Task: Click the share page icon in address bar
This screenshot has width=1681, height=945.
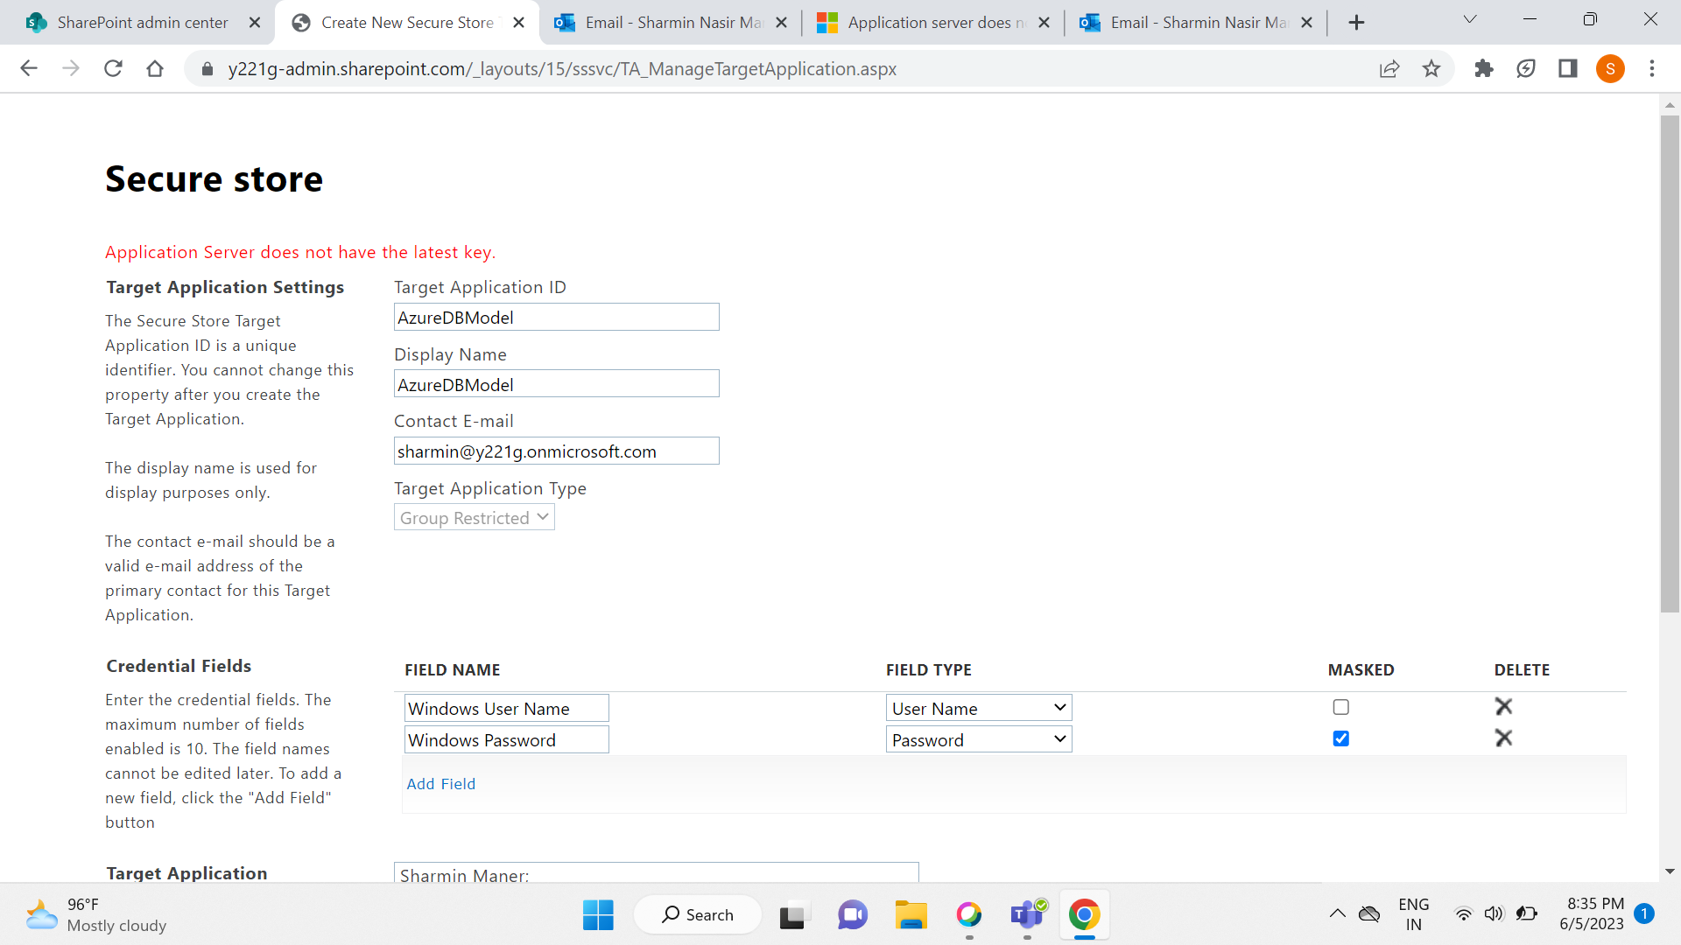Action: (1389, 69)
